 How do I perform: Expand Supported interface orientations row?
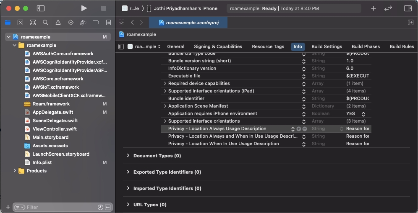(x=165, y=121)
